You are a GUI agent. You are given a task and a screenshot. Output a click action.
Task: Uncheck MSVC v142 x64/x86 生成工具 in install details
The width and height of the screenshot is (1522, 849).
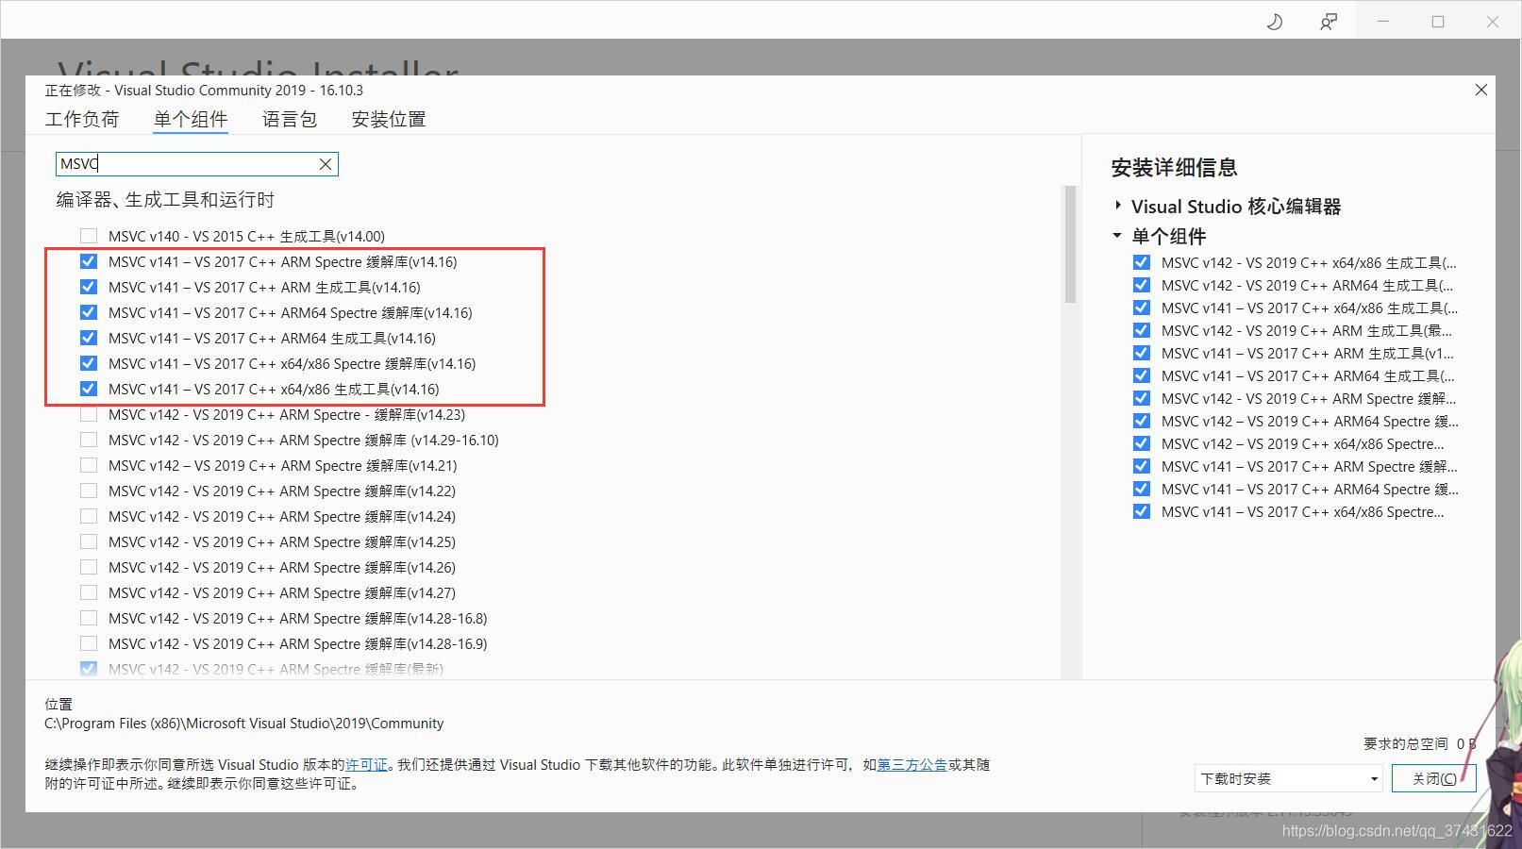click(1142, 261)
